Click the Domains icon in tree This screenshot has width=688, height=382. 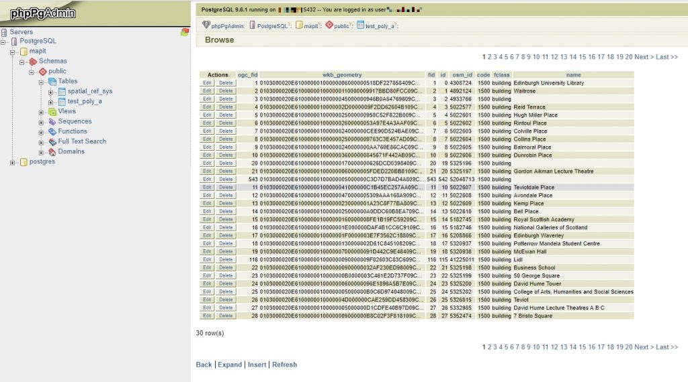tap(52, 152)
